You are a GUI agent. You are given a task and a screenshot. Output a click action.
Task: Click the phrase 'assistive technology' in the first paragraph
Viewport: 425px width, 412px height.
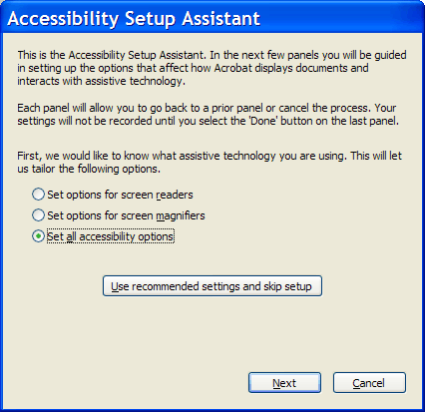pyautogui.click(x=134, y=81)
